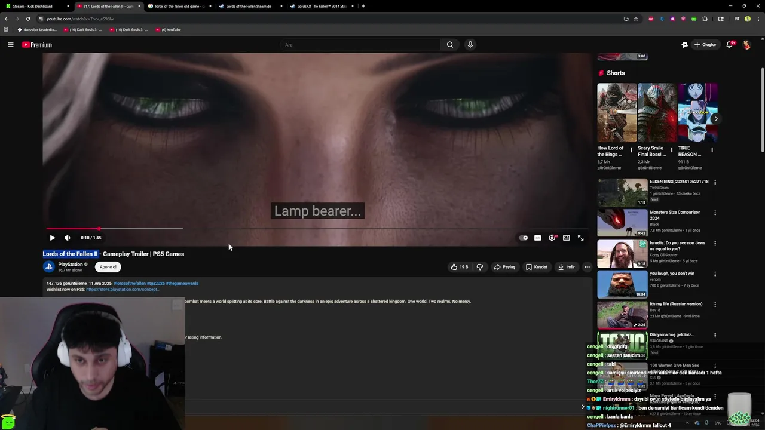Open options for 'you laugh' video

[715, 274]
